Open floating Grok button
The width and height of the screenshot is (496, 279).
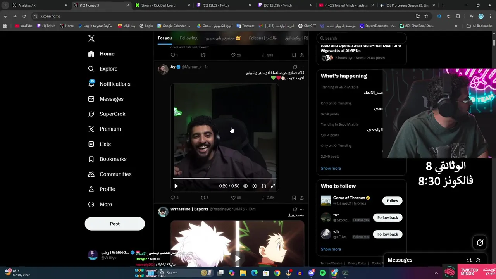point(480,243)
